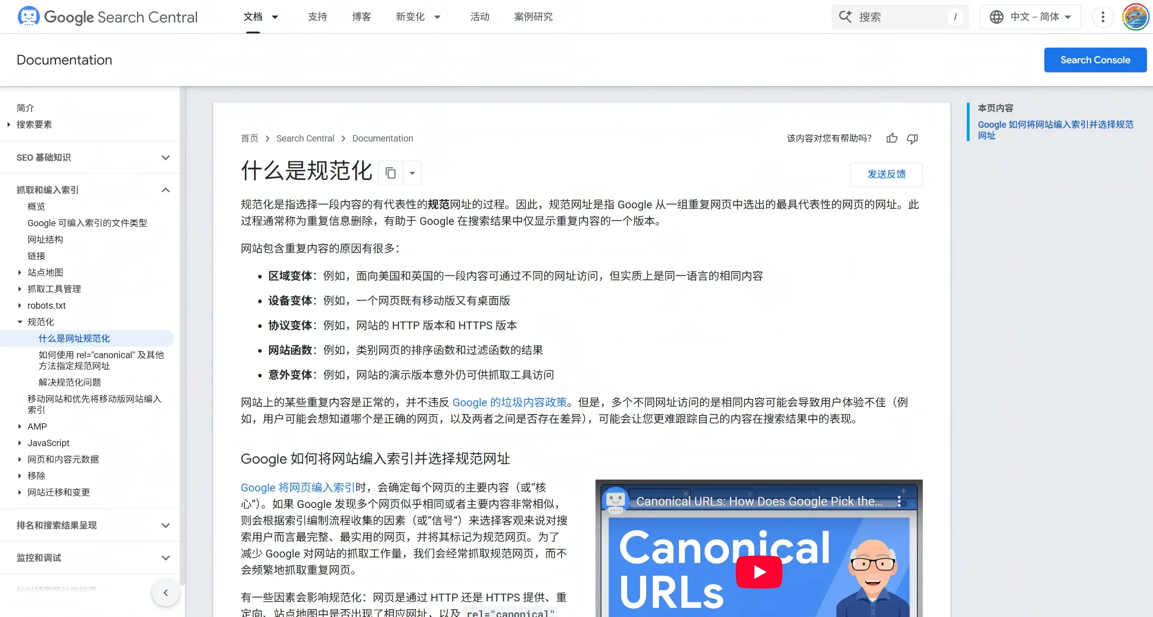Viewport: 1153px width, 617px height.
Task: Expand the AMP tree item
Action: pyautogui.click(x=20, y=426)
